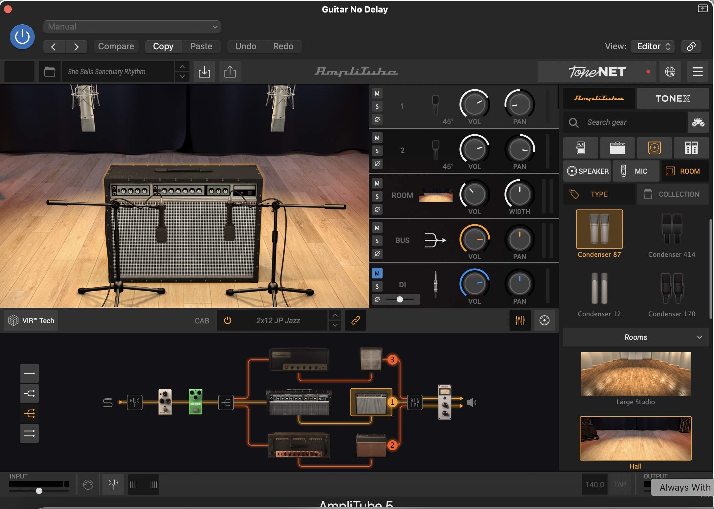Select the COLLECTION filter

point(673,194)
